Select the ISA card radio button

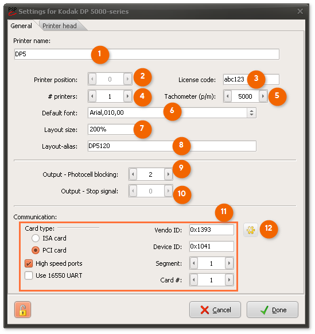36,238
